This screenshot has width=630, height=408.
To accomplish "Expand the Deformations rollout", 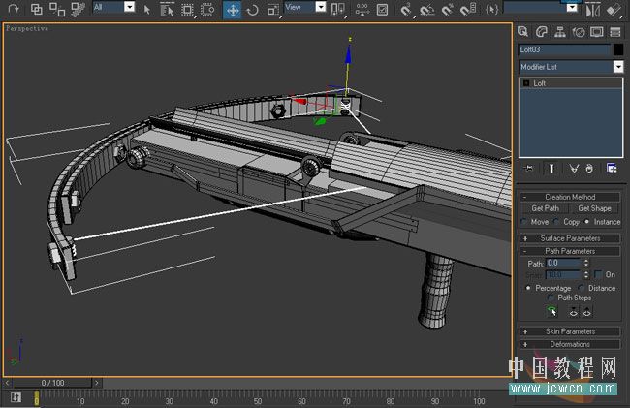I will 570,344.
